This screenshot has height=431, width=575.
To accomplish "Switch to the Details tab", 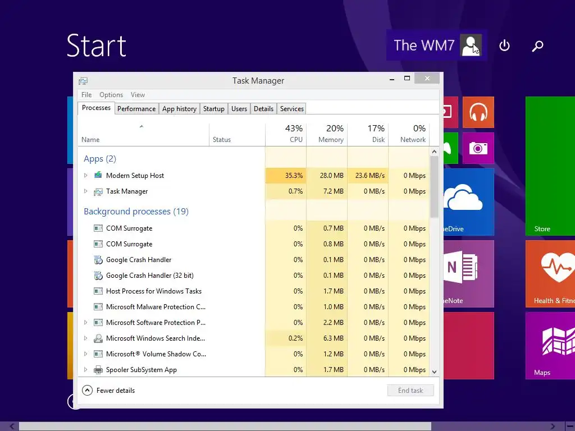I will click(x=264, y=108).
